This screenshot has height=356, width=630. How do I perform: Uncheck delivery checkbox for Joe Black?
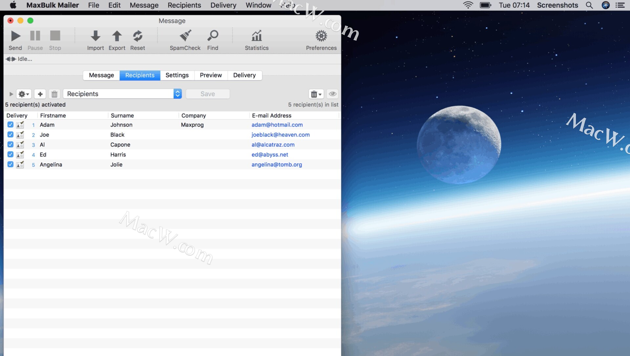pos(10,135)
